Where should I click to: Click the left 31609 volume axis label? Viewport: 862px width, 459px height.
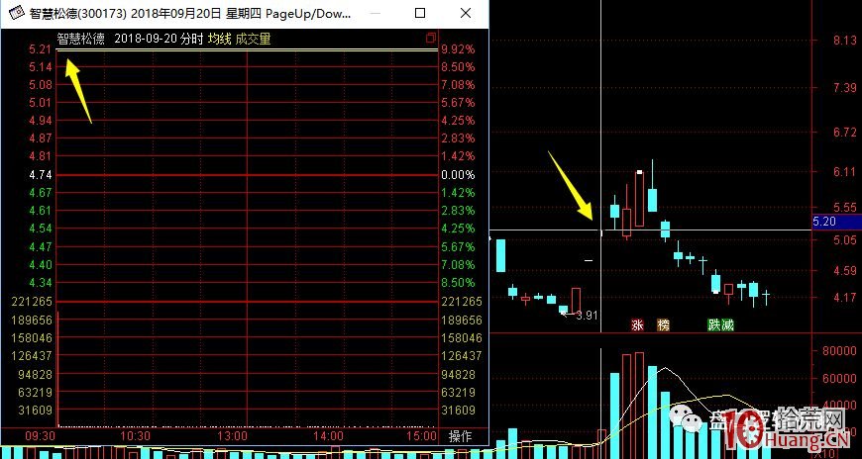[36, 411]
